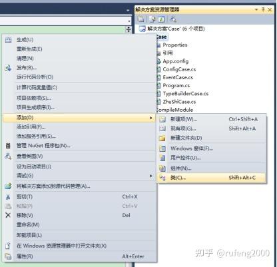277x267 pixels.
Task: Select Program.cs file
Action: tap(176, 86)
